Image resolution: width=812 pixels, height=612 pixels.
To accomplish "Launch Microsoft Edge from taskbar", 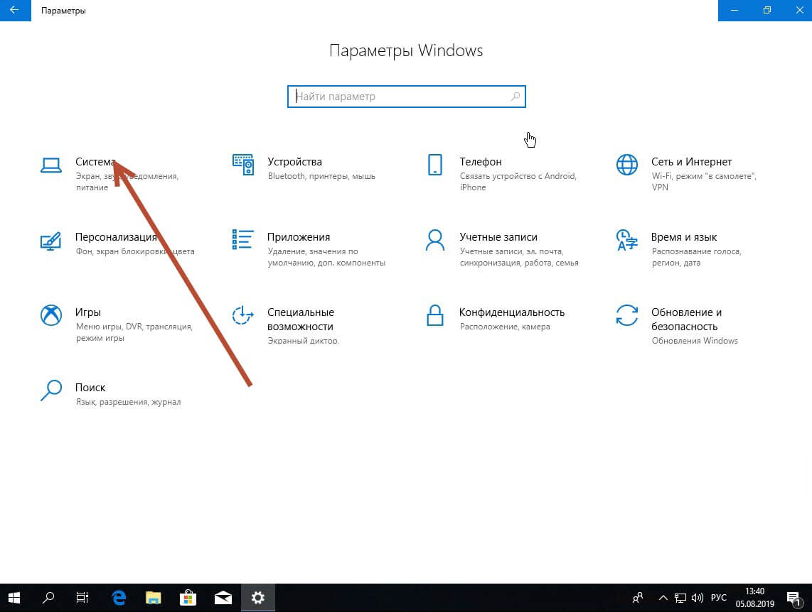I will [119, 598].
